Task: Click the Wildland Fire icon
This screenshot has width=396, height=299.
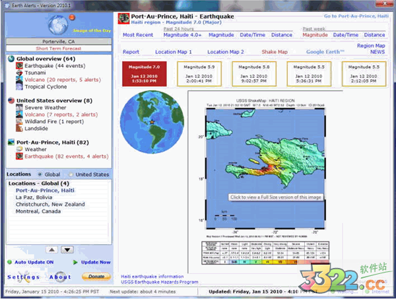Action: click(19, 121)
